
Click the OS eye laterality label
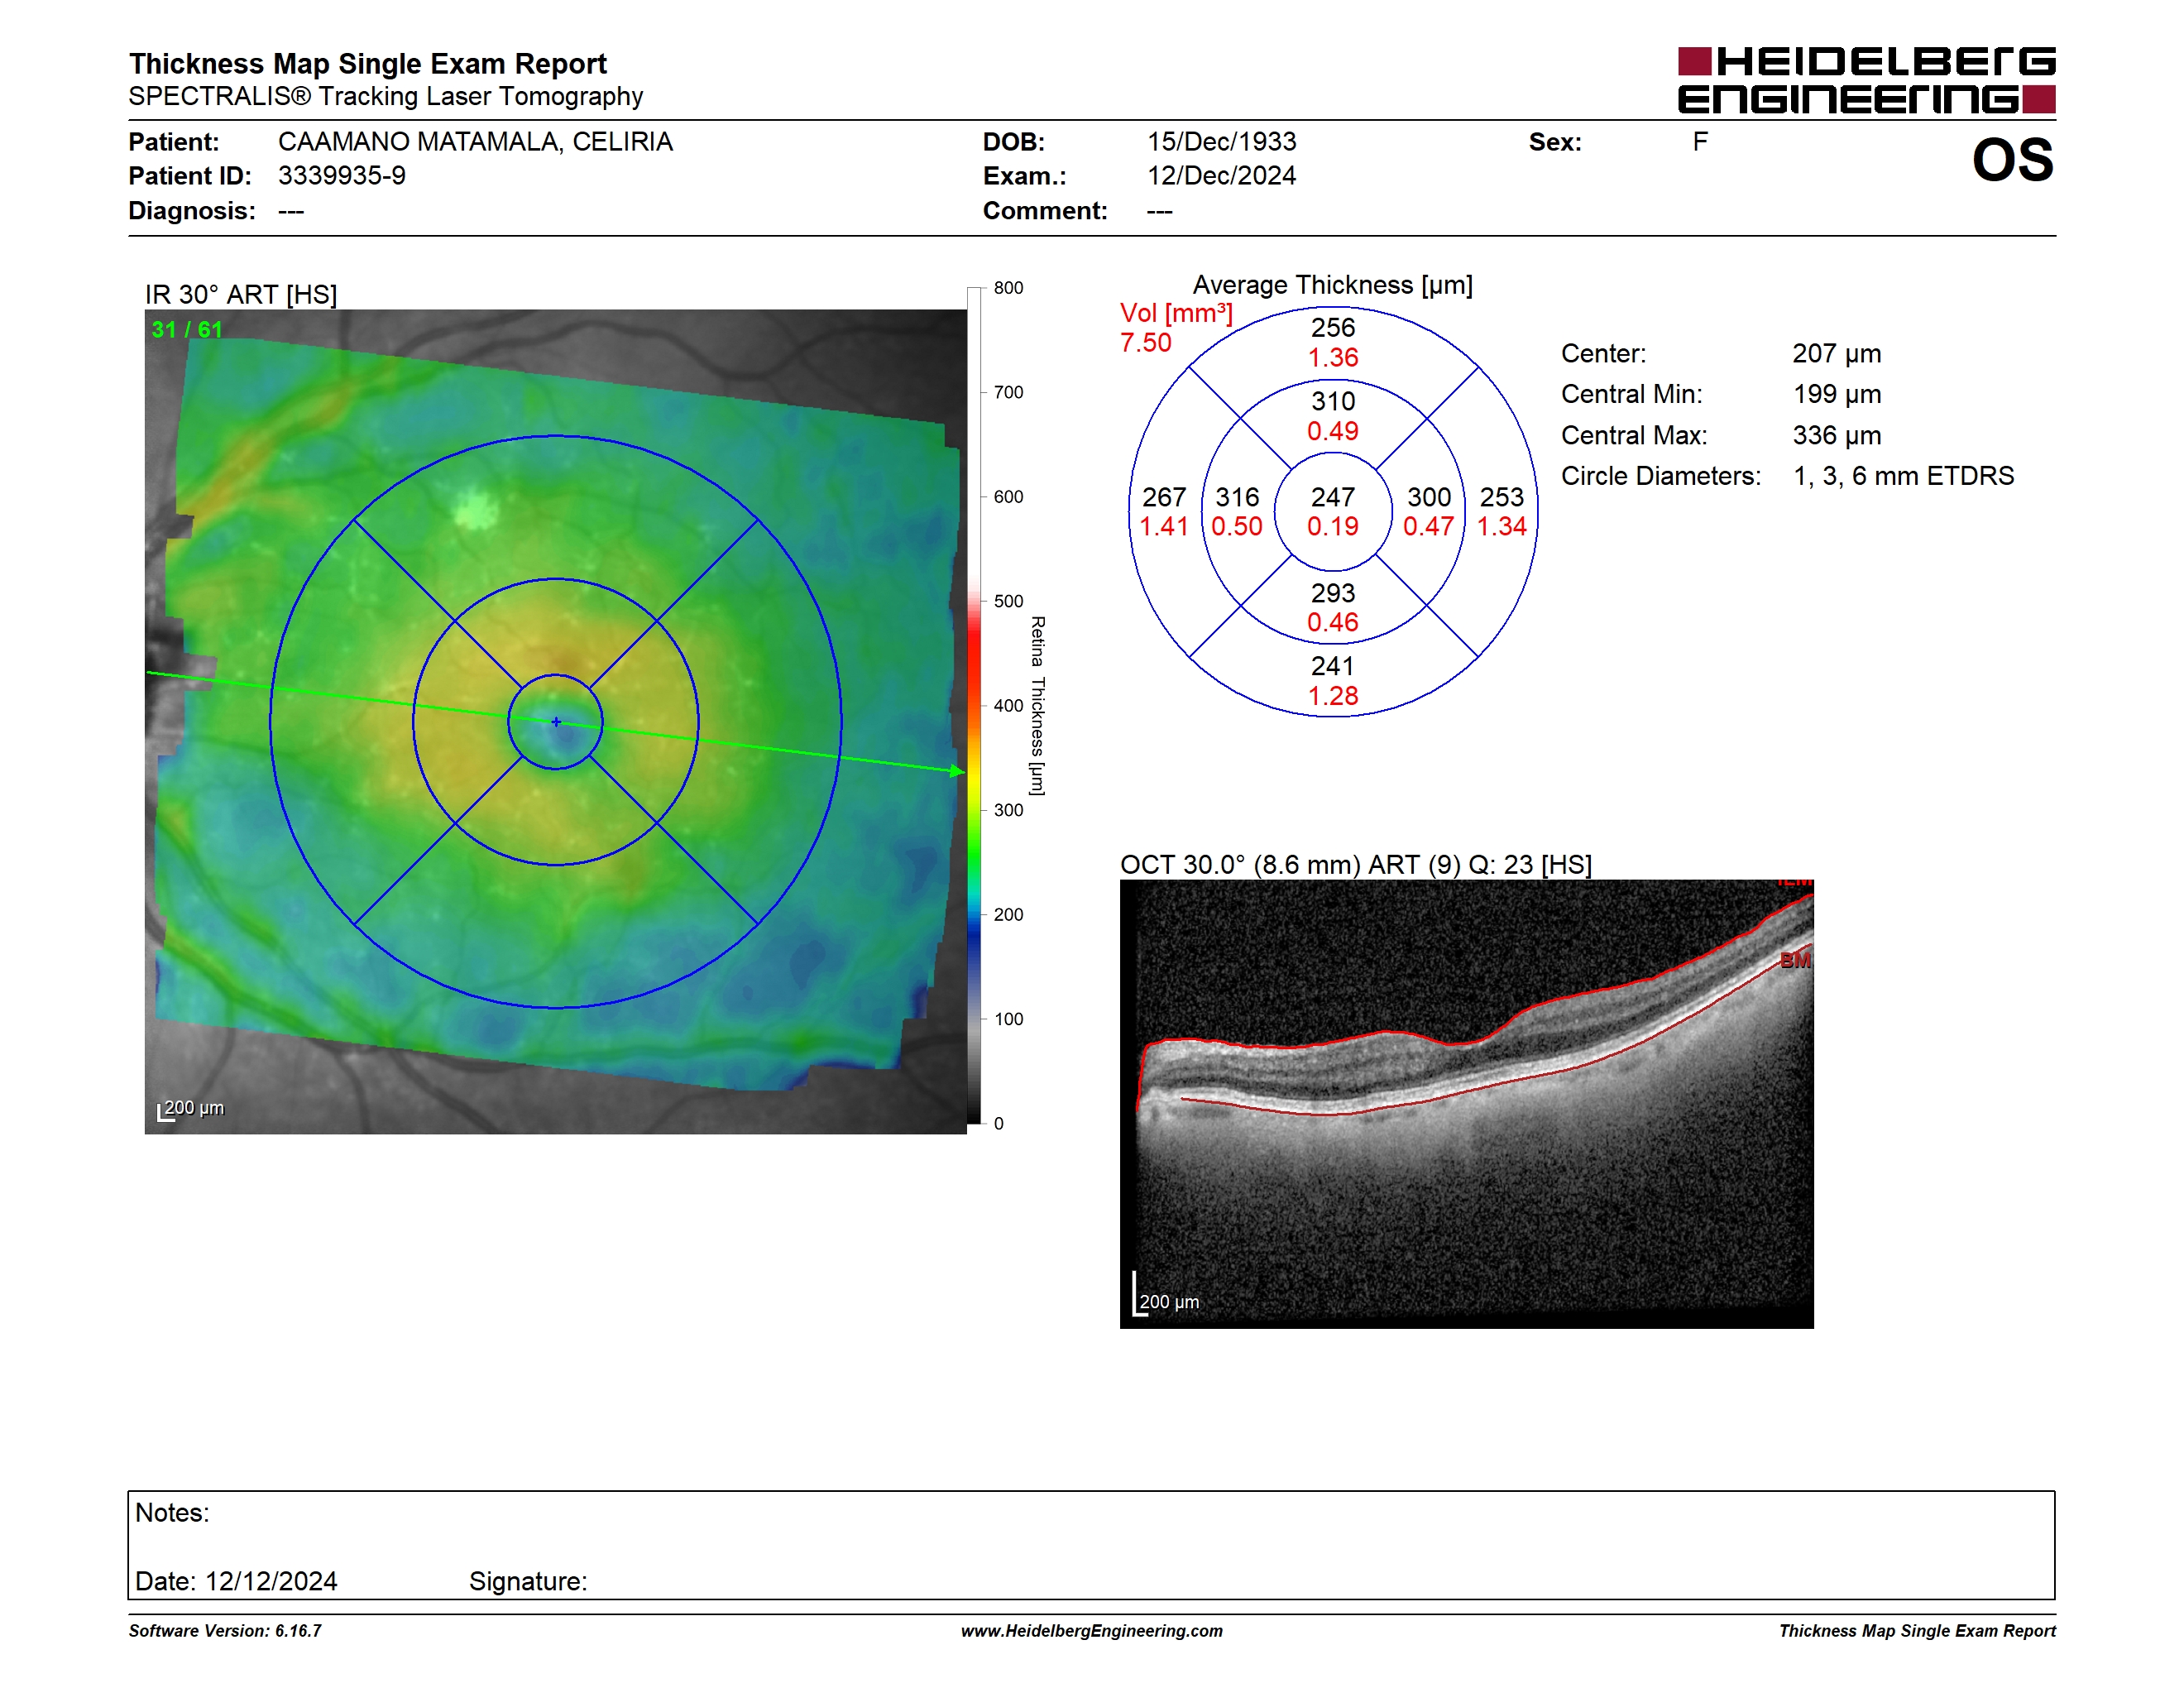[x=2012, y=160]
